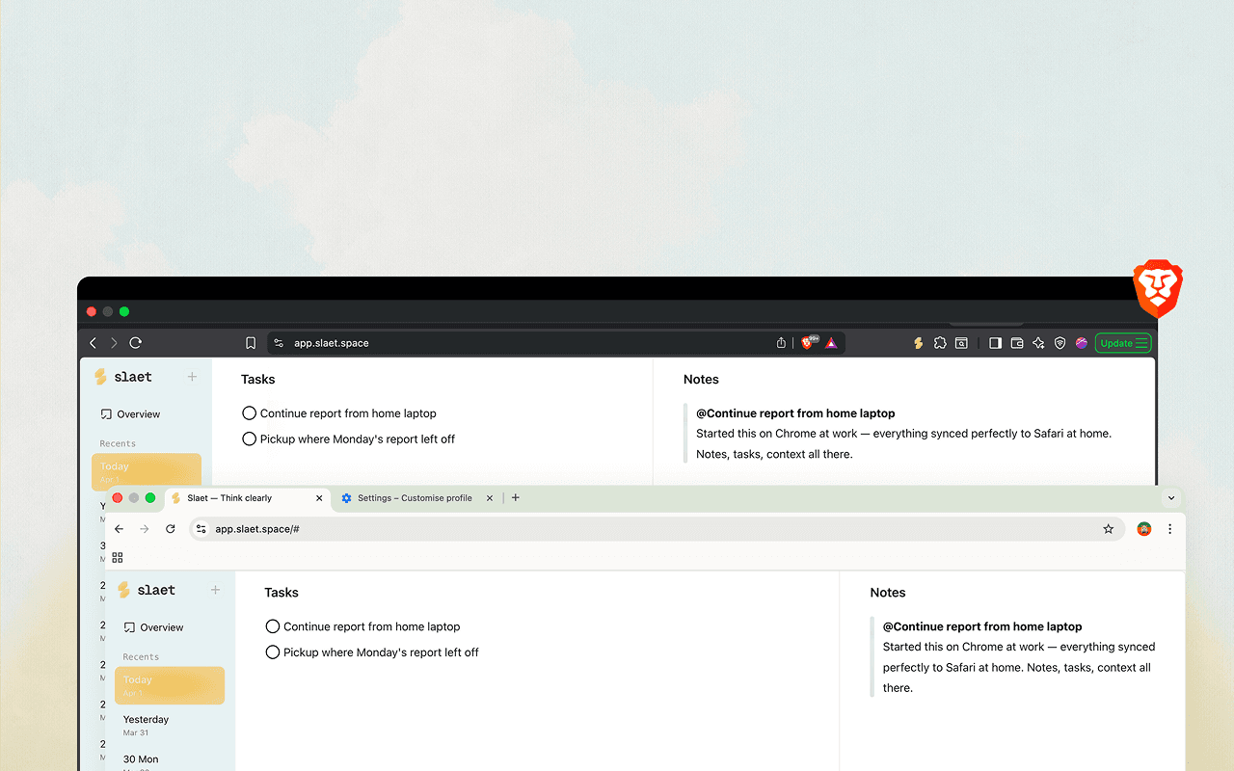Click the share icon in Brave's address bar
The height and width of the screenshot is (771, 1234).
coord(781,342)
